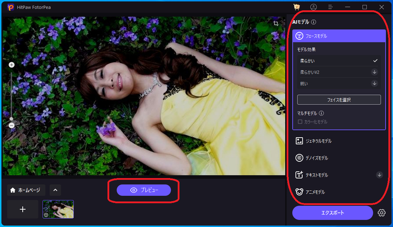Download the 柔らかいV2 model effect

pos(374,72)
